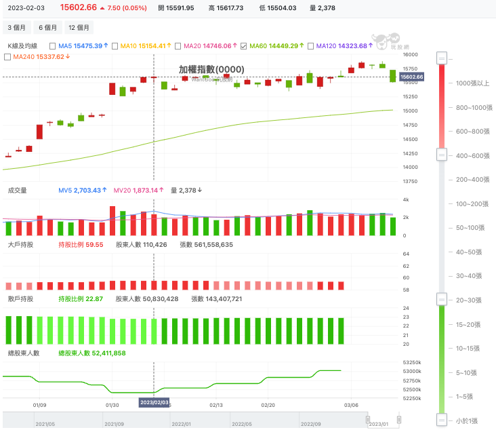Click the 加權指數(0000) chart title

pos(211,69)
